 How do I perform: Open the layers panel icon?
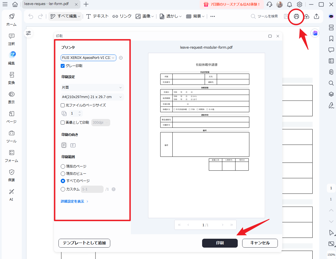coord(331,94)
